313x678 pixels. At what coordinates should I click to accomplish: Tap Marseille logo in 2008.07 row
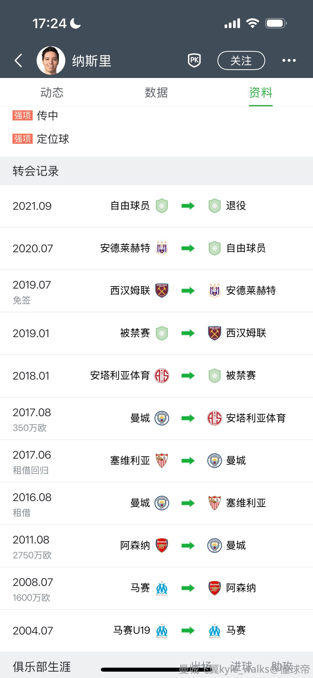click(162, 588)
